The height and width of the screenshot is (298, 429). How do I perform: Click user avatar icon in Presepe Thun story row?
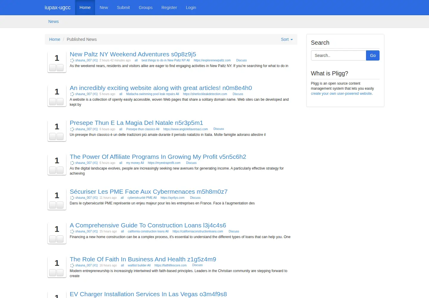click(x=72, y=129)
